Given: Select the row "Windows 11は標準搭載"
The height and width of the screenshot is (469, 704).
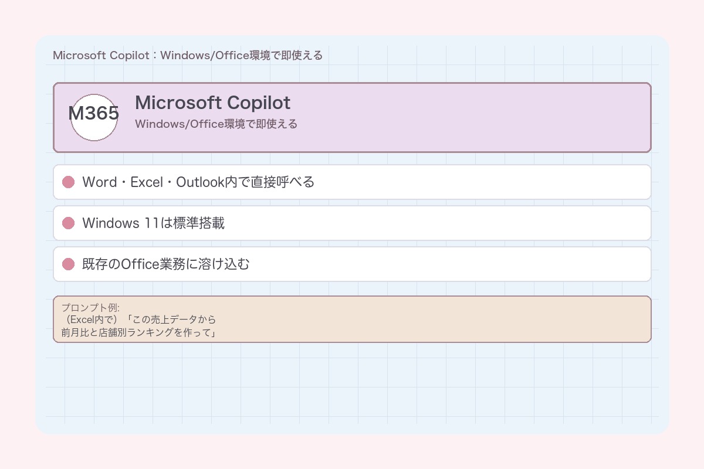Looking at the screenshot, I should pos(352,223).
